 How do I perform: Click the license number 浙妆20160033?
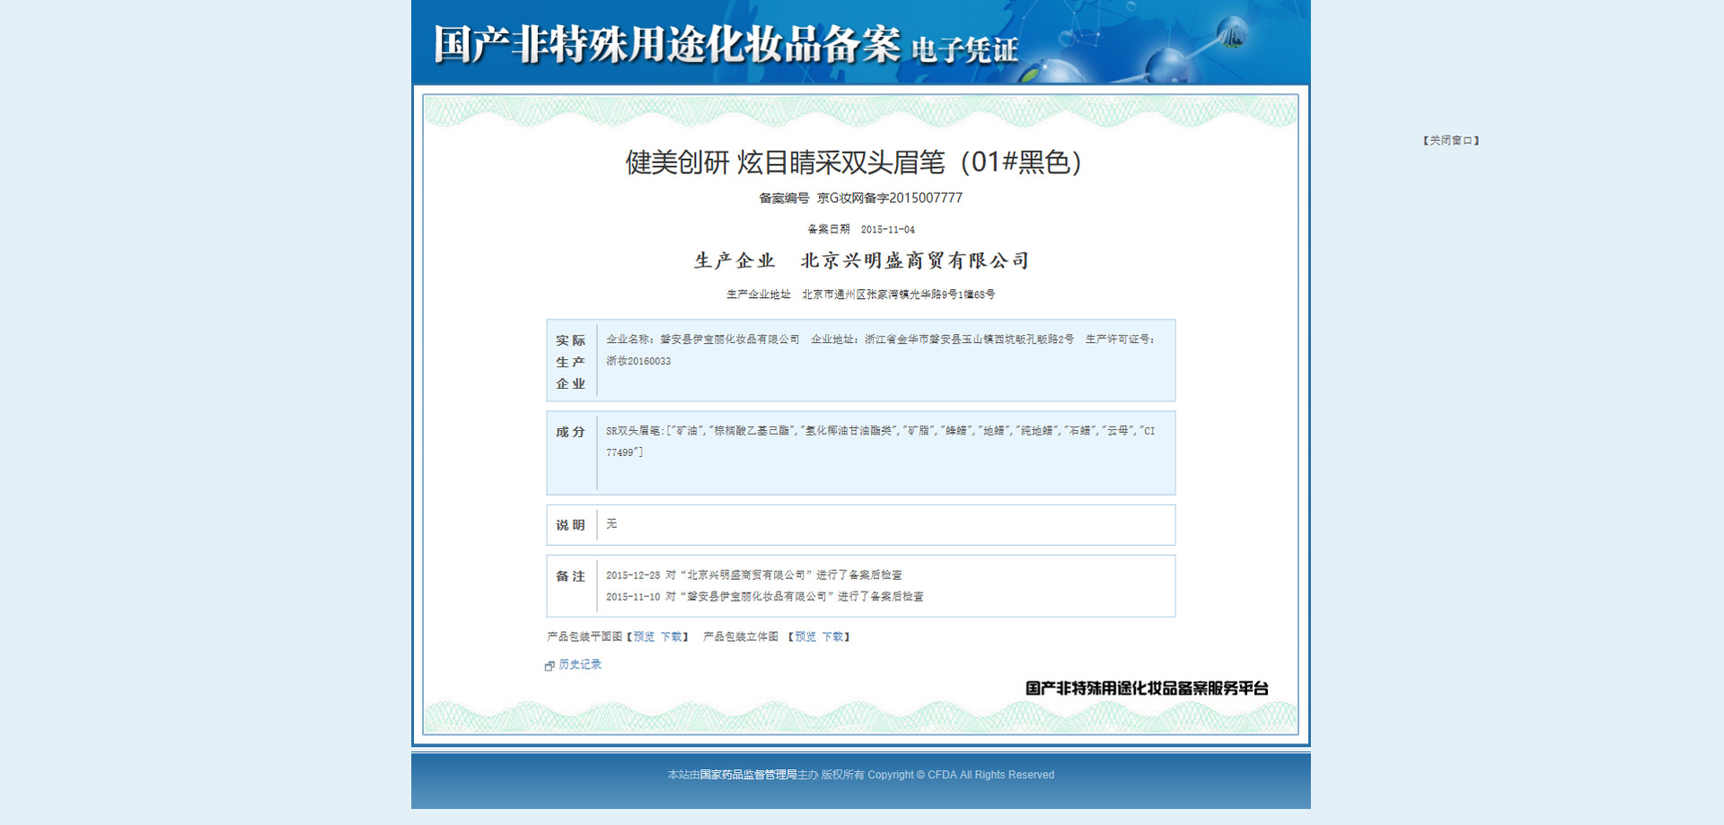point(638,361)
